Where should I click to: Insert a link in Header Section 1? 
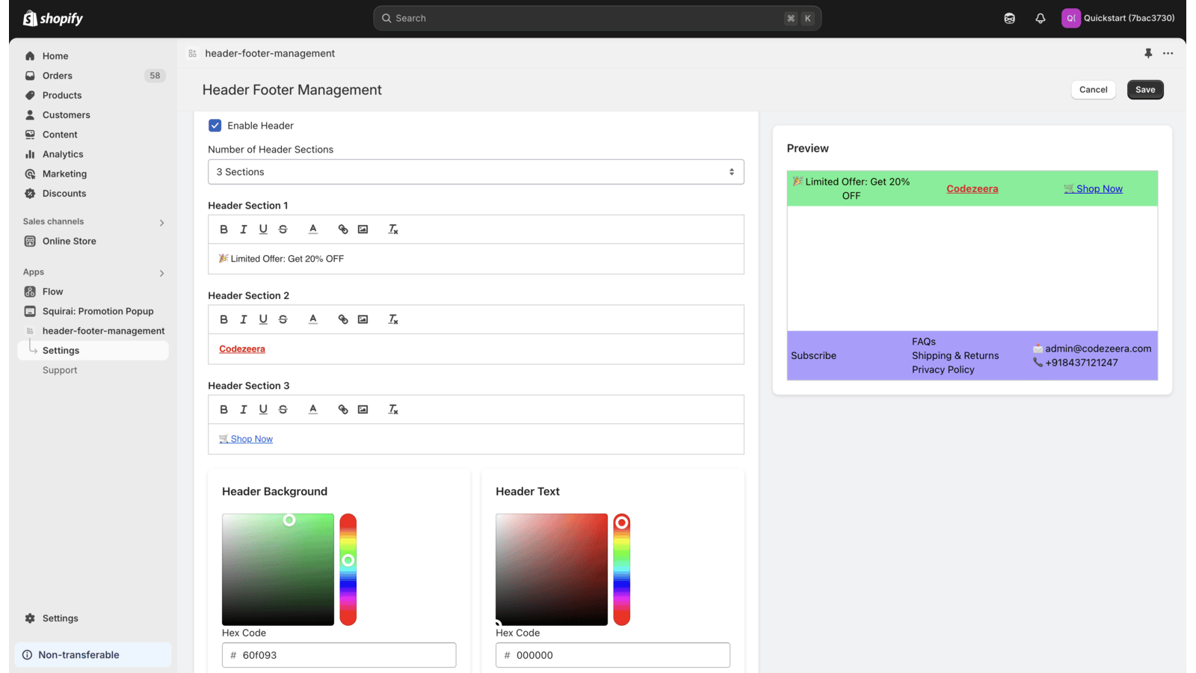click(x=342, y=229)
